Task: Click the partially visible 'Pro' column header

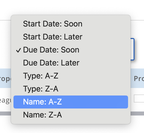Action: tap(139, 78)
